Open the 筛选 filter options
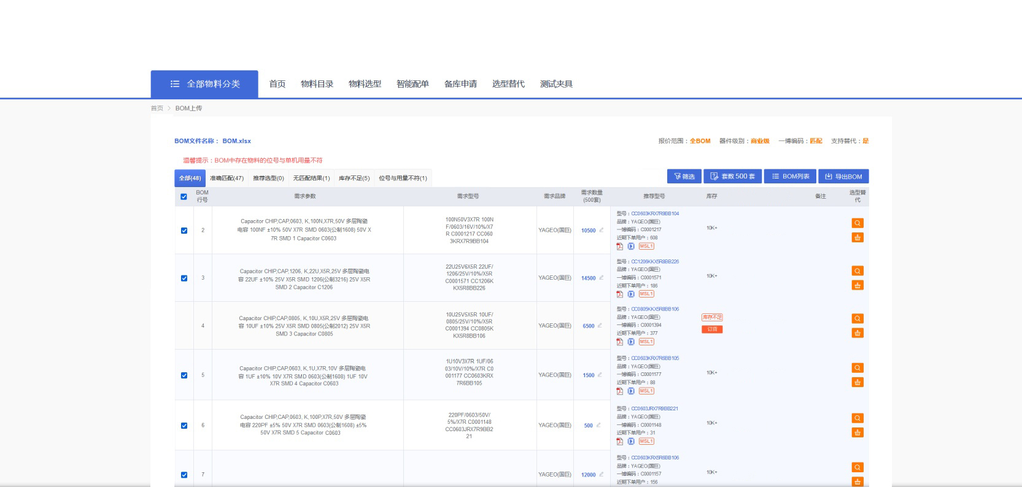 (684, 177)
